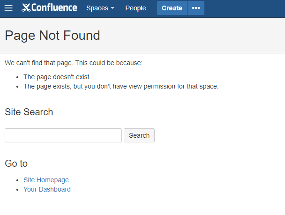Open the Create more options ellipsis
The width and height of the screenshot is (285, 215).
(x=196, y=8)
